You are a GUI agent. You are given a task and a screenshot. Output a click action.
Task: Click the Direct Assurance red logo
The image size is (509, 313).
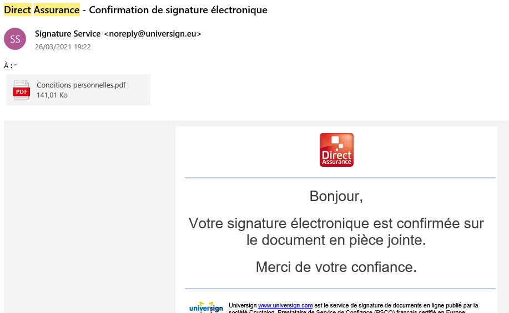click(336, 150)
